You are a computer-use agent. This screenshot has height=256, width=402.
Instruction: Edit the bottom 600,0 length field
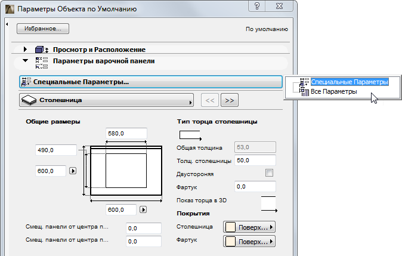click(x=121, y=210)
